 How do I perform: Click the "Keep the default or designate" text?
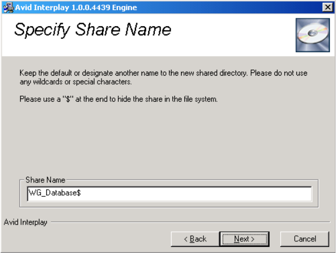coord(163,77)
